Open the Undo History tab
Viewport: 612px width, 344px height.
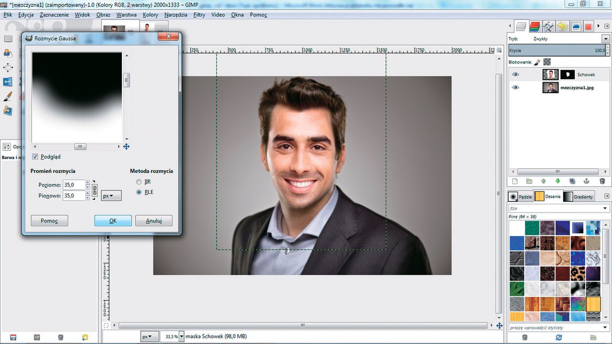click(x=562, y=26)
